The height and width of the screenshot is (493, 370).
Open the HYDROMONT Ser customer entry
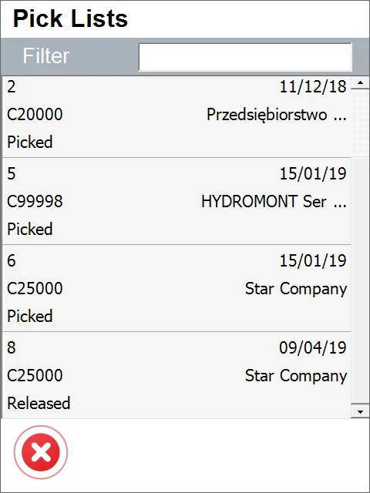coord(274,201)
